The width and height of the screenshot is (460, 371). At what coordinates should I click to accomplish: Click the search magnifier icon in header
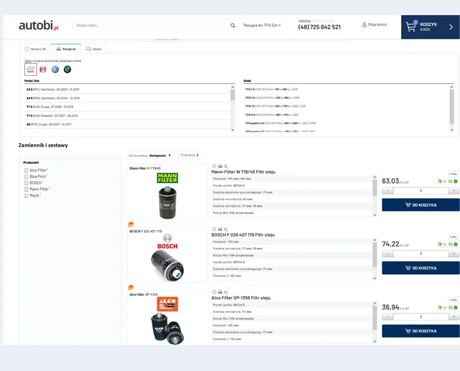[232, 25]
